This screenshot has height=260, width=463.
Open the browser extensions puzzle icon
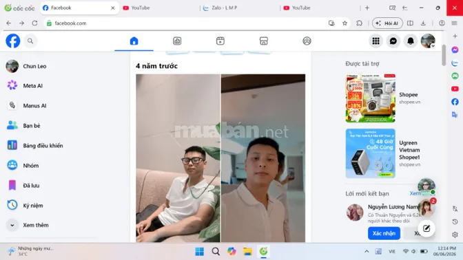coord(360,23)
